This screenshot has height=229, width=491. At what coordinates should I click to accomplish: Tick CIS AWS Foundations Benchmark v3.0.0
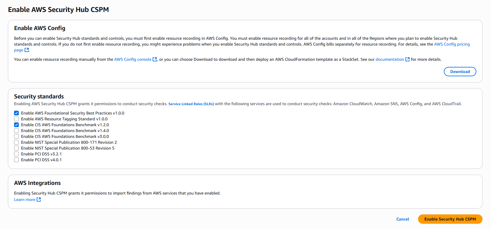pos(16,136)
